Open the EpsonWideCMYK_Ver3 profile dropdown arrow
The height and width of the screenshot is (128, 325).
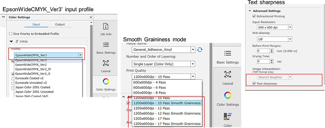[x=80, y=55]
